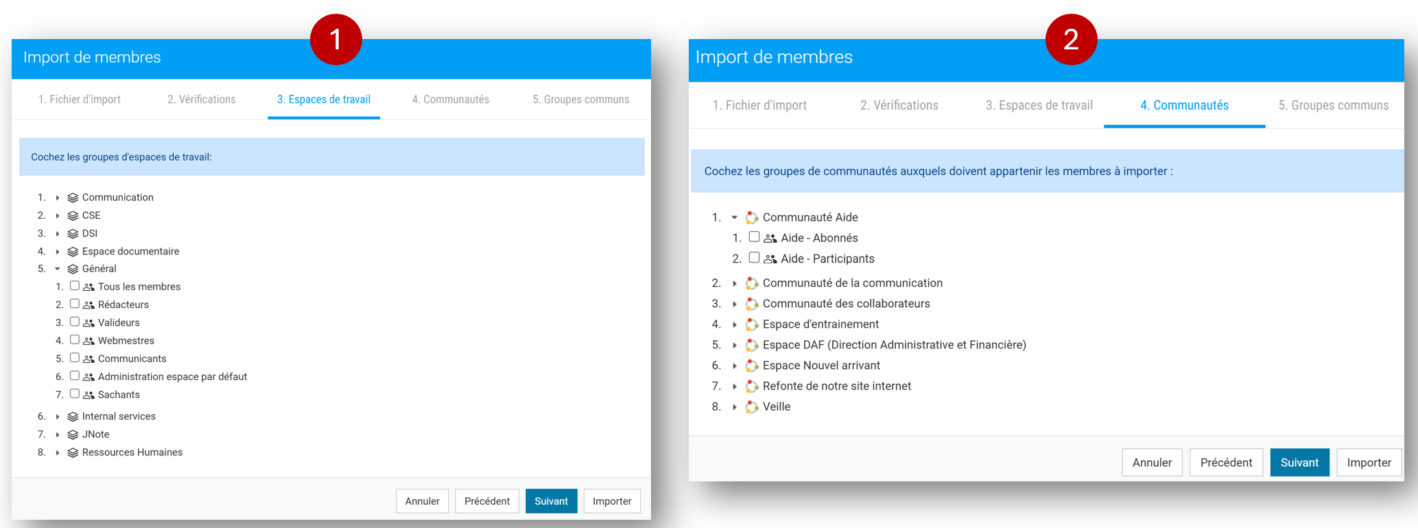Click the Espace Nouvel arrivant community icon
The image size is (1418, 528).
coord(752,365)
